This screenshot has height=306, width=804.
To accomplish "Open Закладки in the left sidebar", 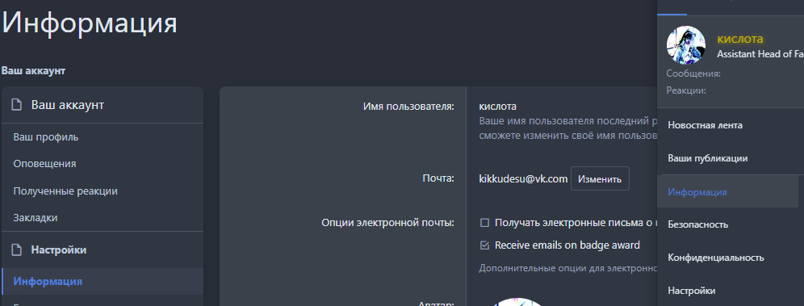I will pos(36,218).
